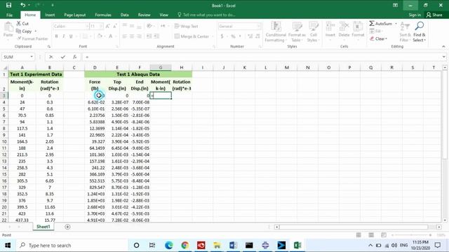449x252 pixels.
Task: Open the File tab
Action: tap(9, 15)
